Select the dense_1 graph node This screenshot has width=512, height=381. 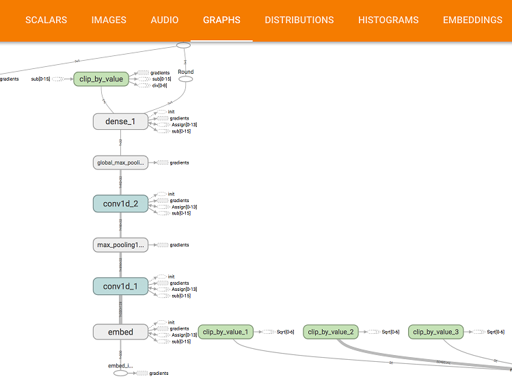pos(120,122)
